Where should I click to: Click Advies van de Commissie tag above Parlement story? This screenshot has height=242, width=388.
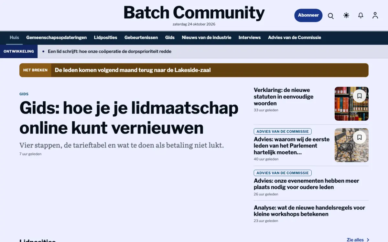click(283, 131)
